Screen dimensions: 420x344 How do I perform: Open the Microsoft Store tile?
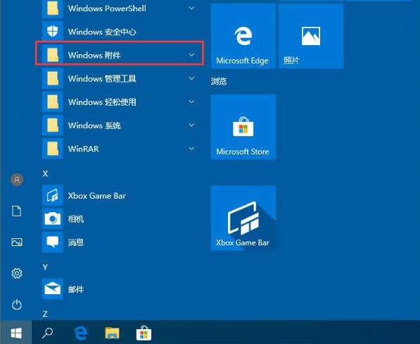[x=243, y=127]
